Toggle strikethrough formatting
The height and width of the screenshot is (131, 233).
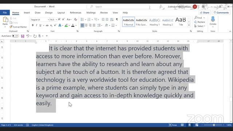click(x=47, y=25)
